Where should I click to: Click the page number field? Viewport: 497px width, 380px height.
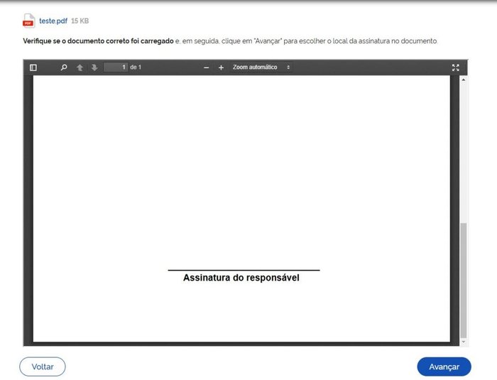(116, 67)
